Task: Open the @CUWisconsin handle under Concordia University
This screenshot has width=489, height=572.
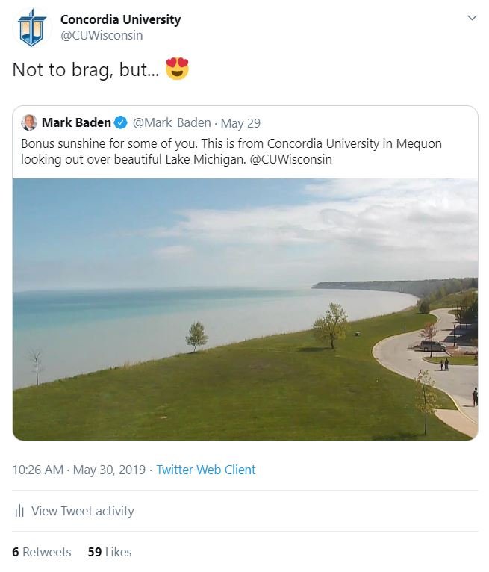Action: click(x=102, y=35)
